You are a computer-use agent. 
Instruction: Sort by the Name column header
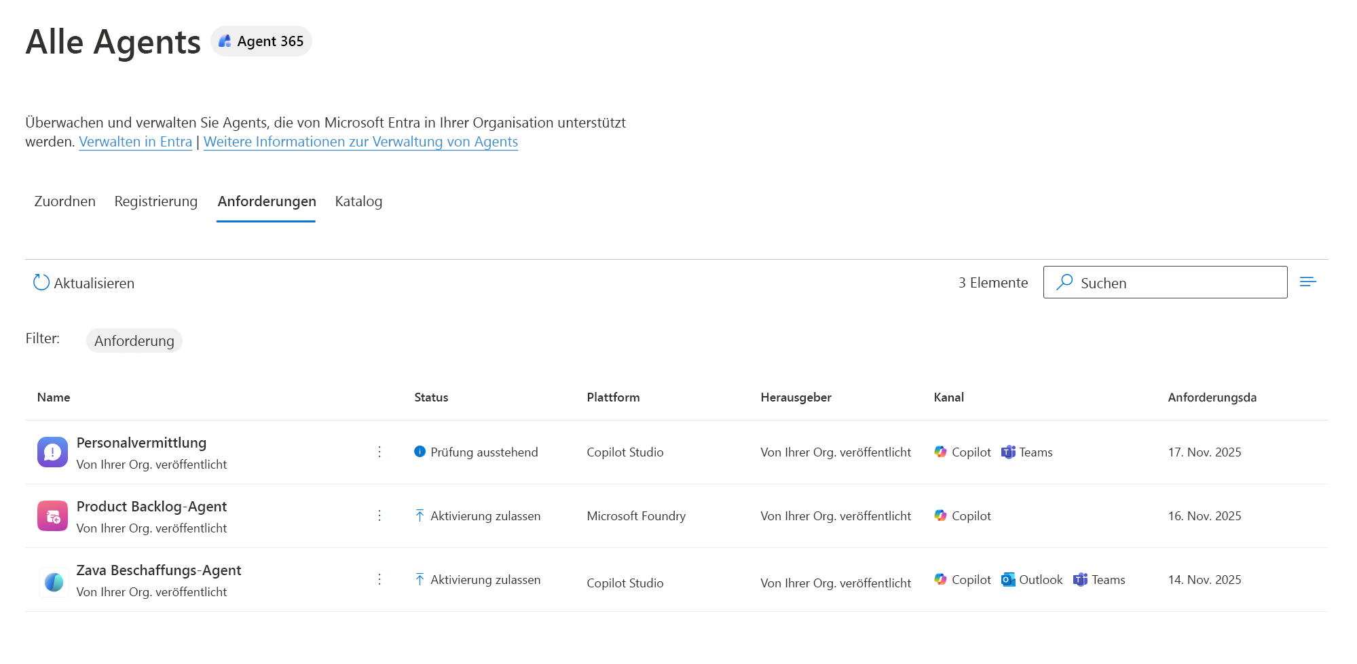[54, 397]
